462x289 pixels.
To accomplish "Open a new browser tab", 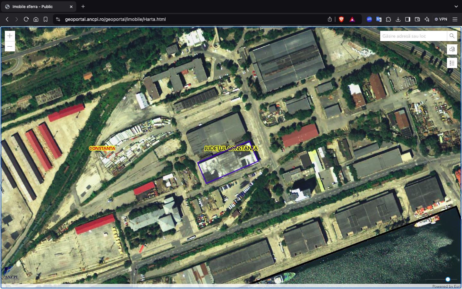I will [x=83, y=6].
